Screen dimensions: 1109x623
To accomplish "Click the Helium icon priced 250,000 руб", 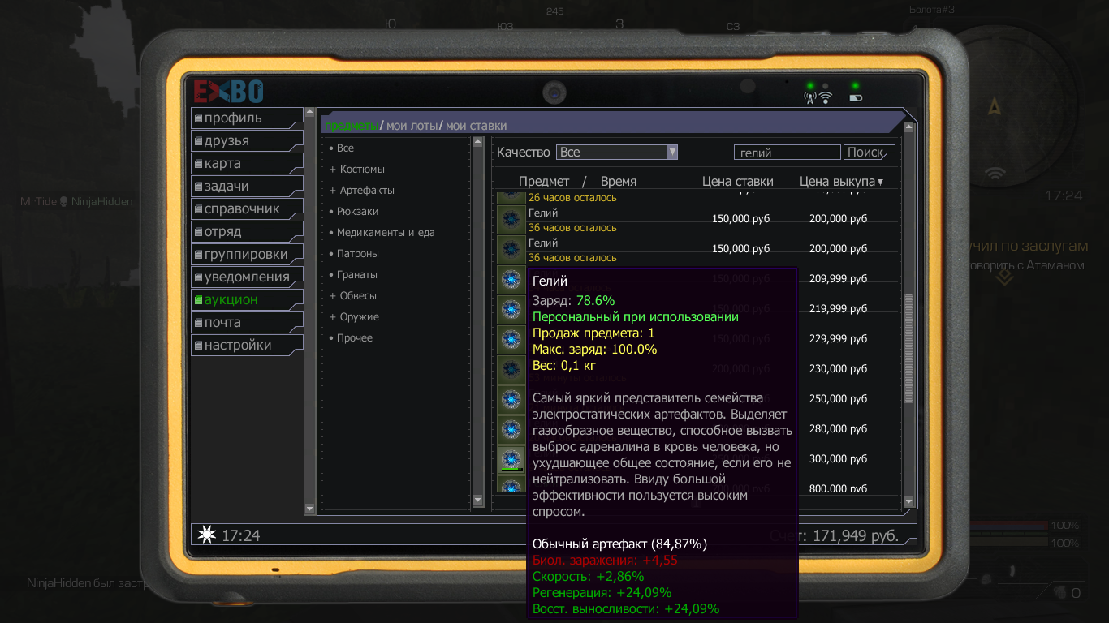I will [x=511, y=399].
